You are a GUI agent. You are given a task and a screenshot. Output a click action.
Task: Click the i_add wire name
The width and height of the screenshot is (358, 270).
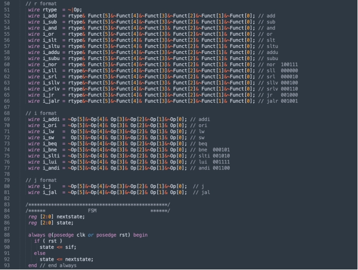pyautogui.click(x=50, y=16)
